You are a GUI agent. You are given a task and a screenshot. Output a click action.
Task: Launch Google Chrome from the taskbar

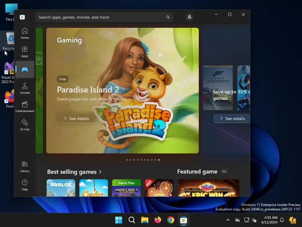tap(171, 220)
